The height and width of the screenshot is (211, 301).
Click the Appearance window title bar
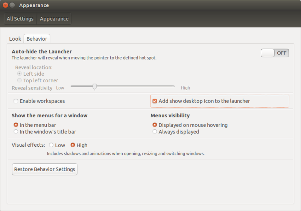click(x=150, y=5)
